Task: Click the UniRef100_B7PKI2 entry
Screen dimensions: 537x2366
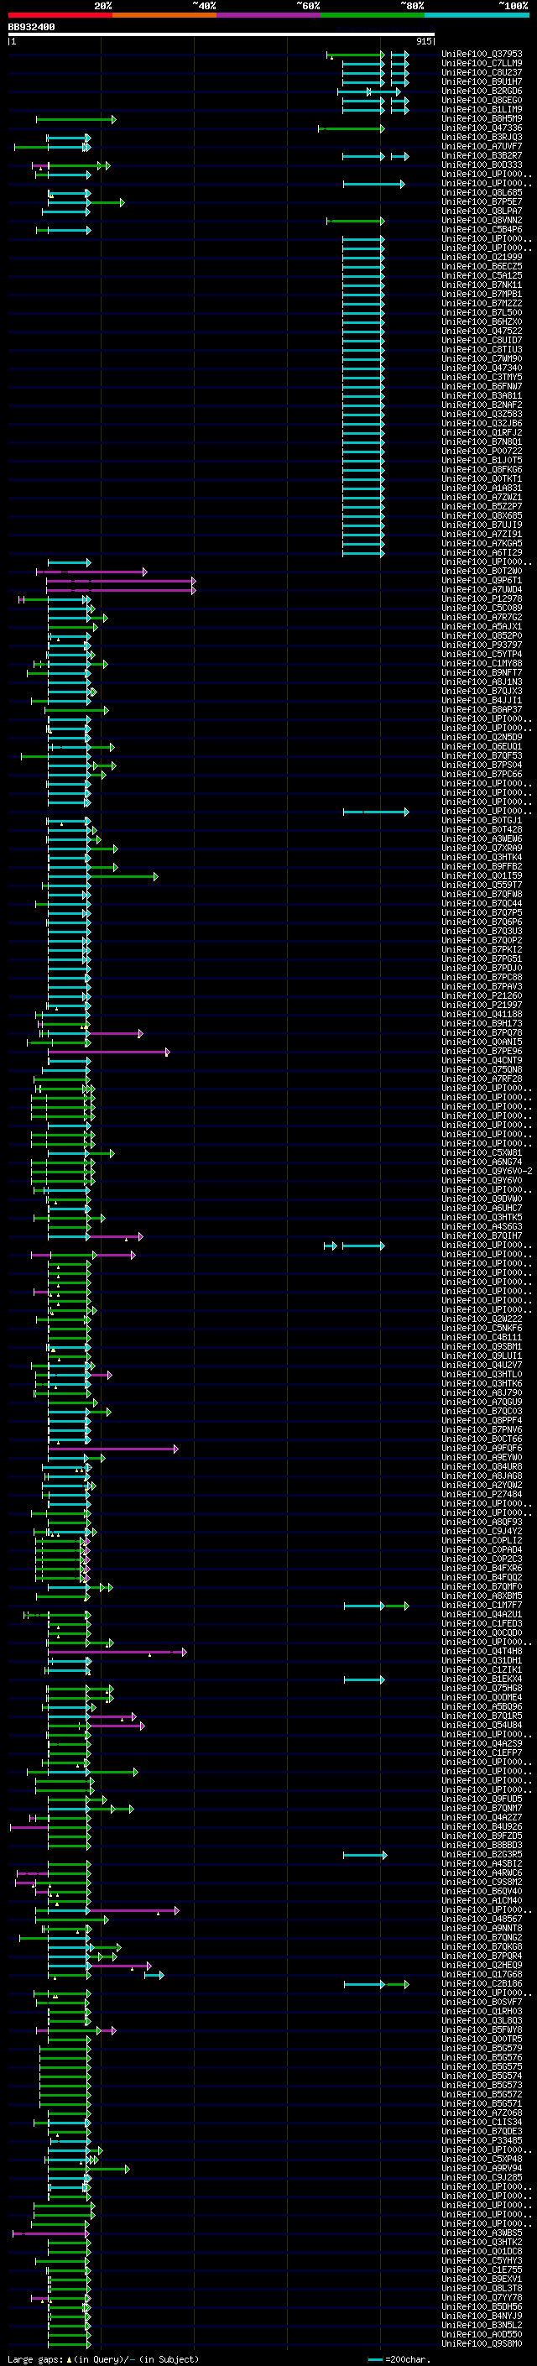Action: click(482, 950)
